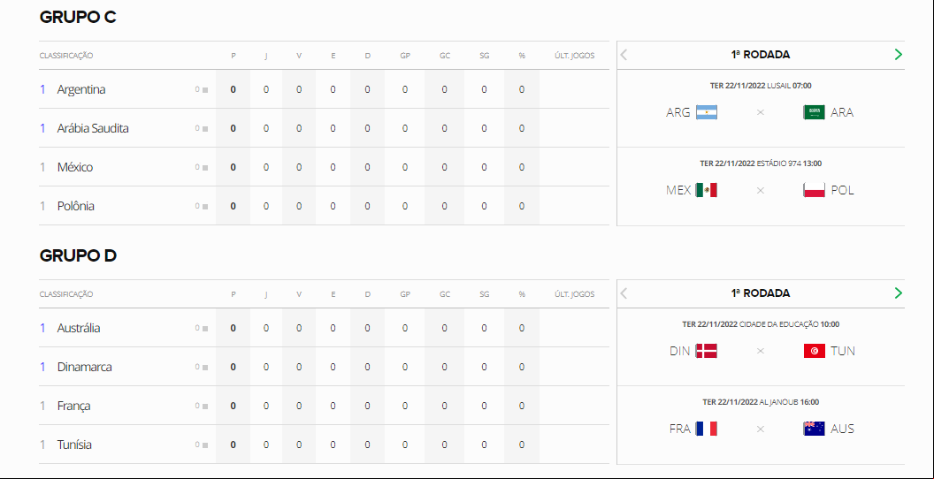Go to the previous round in Grupo D
Viewport: 934px width, 479px height.
pyautogui.click(x=624, y=293)
